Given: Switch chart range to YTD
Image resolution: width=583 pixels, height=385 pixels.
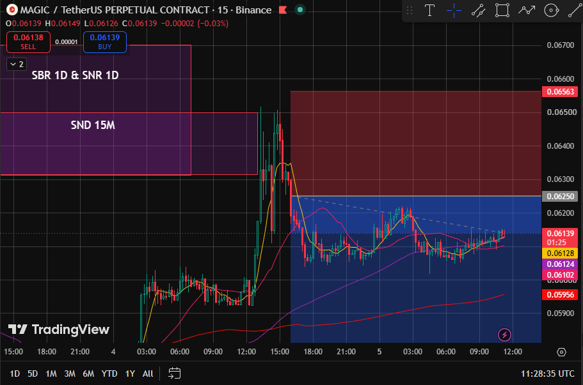Looking at the screenshot, I should point(109,374).
